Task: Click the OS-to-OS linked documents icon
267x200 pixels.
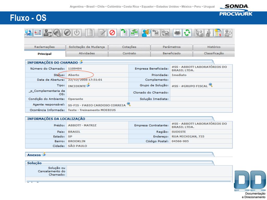Action: (165, 33)
